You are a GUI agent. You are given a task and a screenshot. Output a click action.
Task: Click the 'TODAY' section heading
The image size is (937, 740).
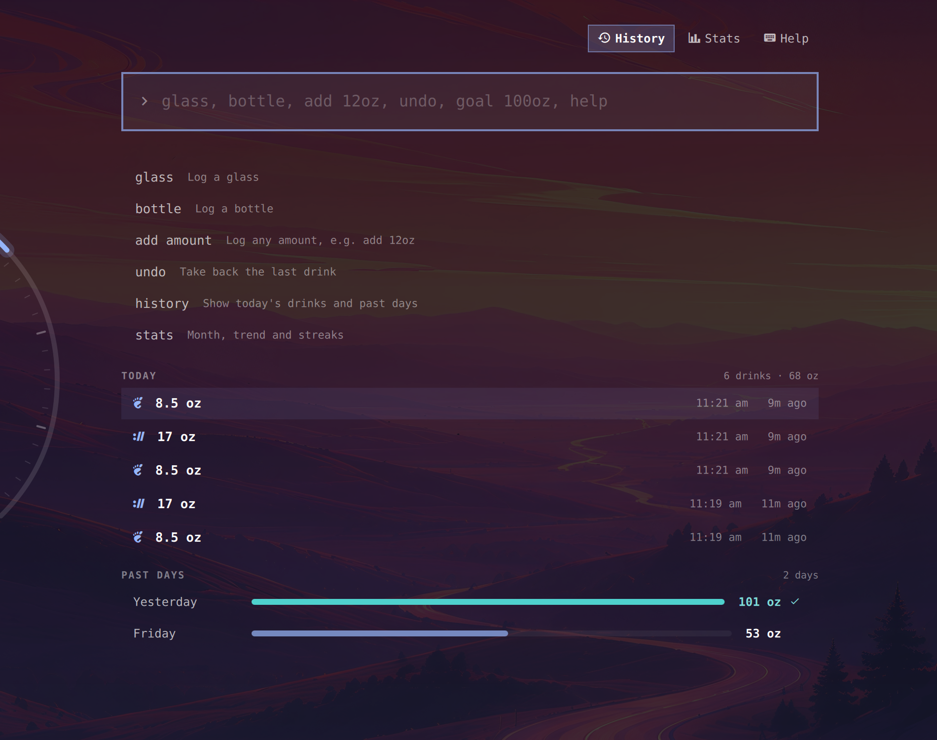(139, 376)
